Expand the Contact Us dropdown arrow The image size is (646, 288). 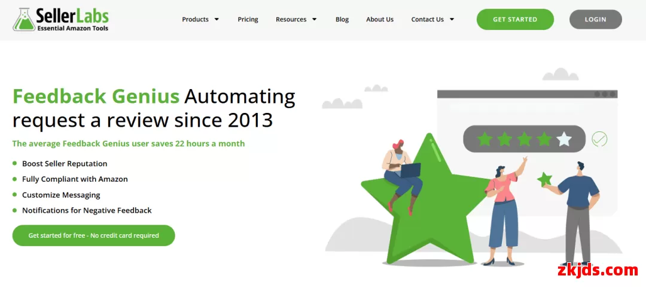(452, 20)
